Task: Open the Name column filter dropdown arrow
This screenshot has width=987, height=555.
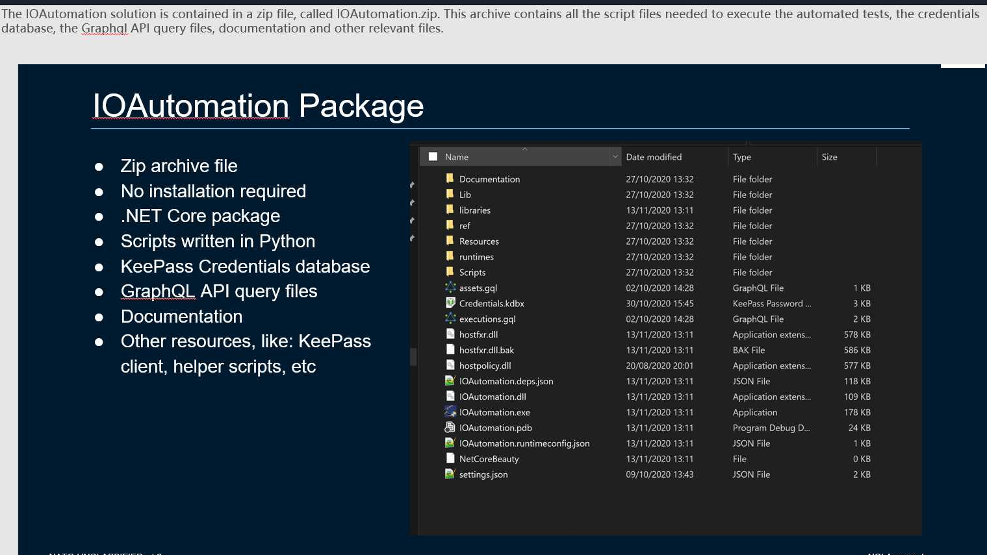Action: [x=615, y=156]
